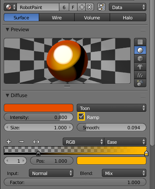Flip the color ramp
155x189 pixels.
(x=36, y=142)
